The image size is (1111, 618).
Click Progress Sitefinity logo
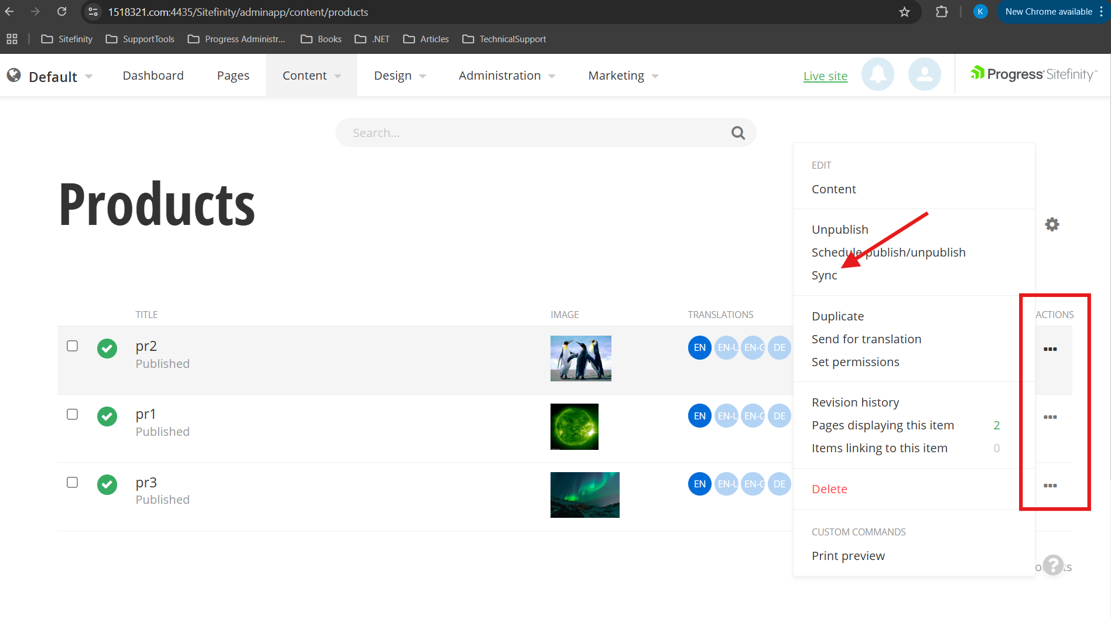[1034, 74]
